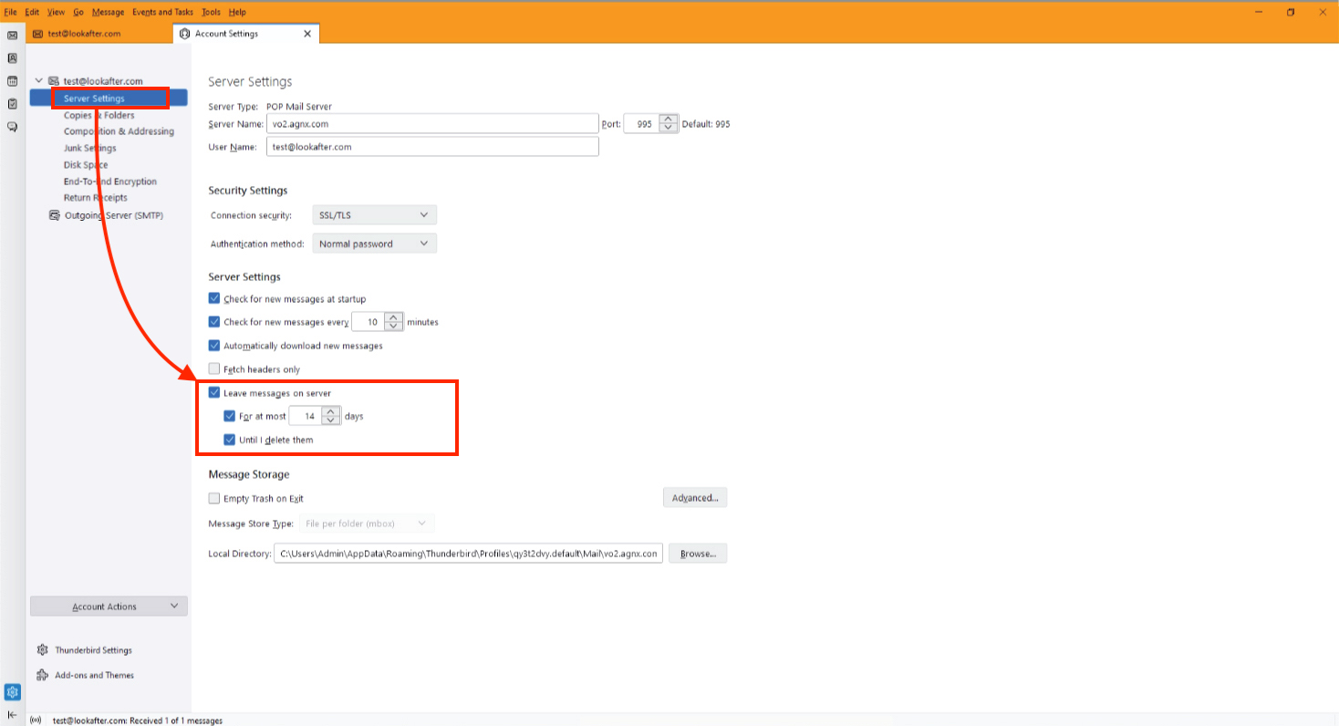Click the settings gear in the spaces toolbar
This screenshot has height=726, width=1339.
coord(13,692)
